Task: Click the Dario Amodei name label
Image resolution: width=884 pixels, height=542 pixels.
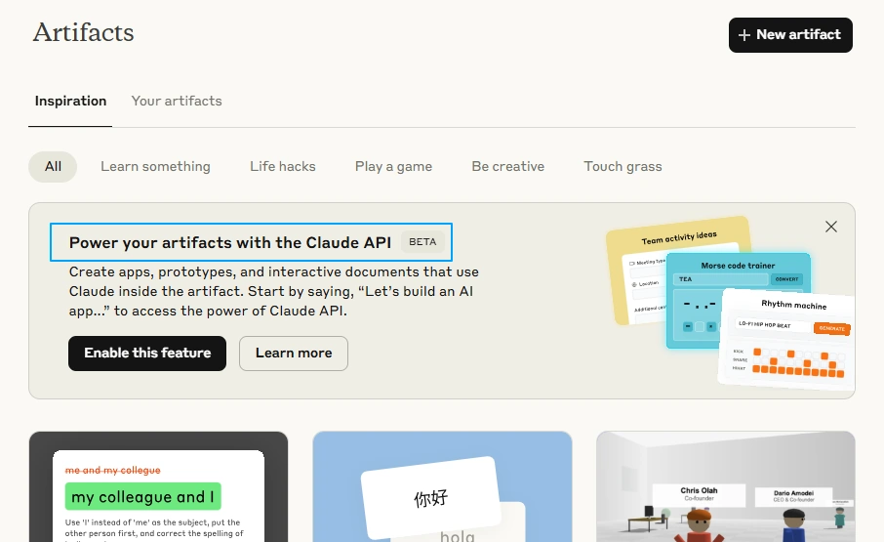Action: click(793, 493)
